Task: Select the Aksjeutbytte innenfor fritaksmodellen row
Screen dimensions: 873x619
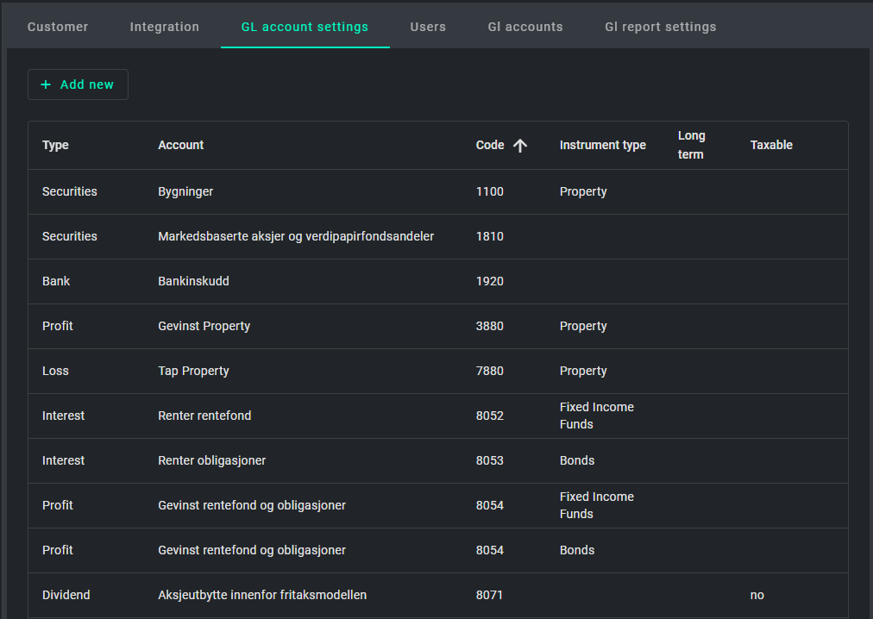Action: (262, 595)
